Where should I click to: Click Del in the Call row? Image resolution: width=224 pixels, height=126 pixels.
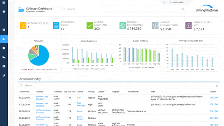[217, 98]
